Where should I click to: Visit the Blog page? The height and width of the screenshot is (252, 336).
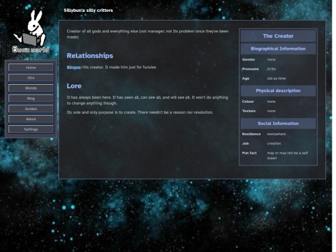(x=31, y=98)
